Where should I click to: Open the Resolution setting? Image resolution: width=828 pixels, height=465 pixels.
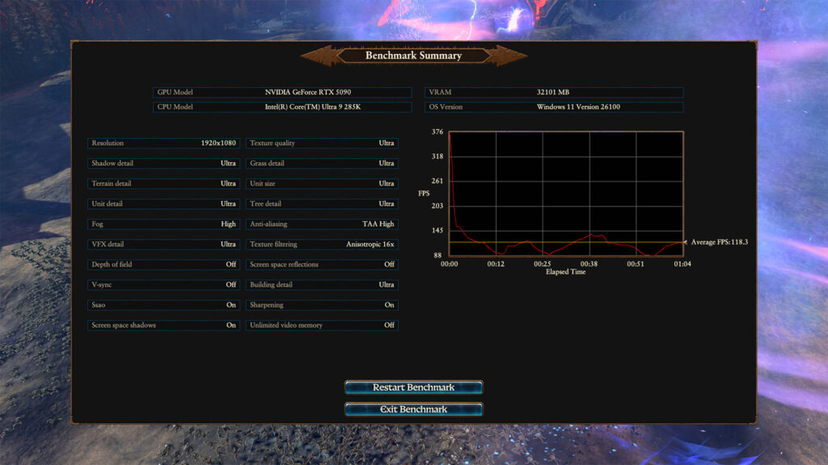163,143
